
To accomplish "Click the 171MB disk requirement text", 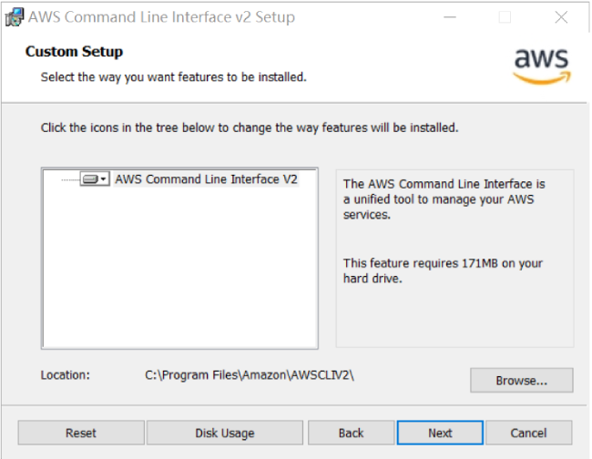I will pos(443,270).
